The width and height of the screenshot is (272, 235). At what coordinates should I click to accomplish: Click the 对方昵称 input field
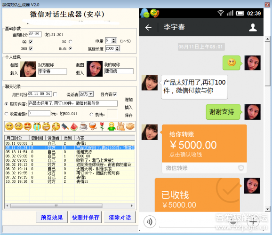click(53, 71)
